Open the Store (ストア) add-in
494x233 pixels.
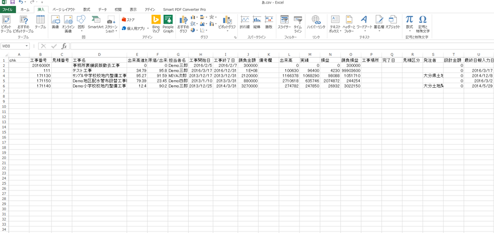[128, 20]
